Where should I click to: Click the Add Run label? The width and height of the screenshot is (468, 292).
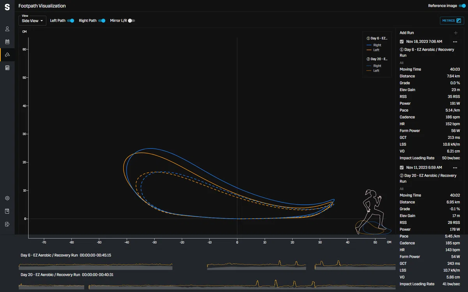(x=407, y=33)
